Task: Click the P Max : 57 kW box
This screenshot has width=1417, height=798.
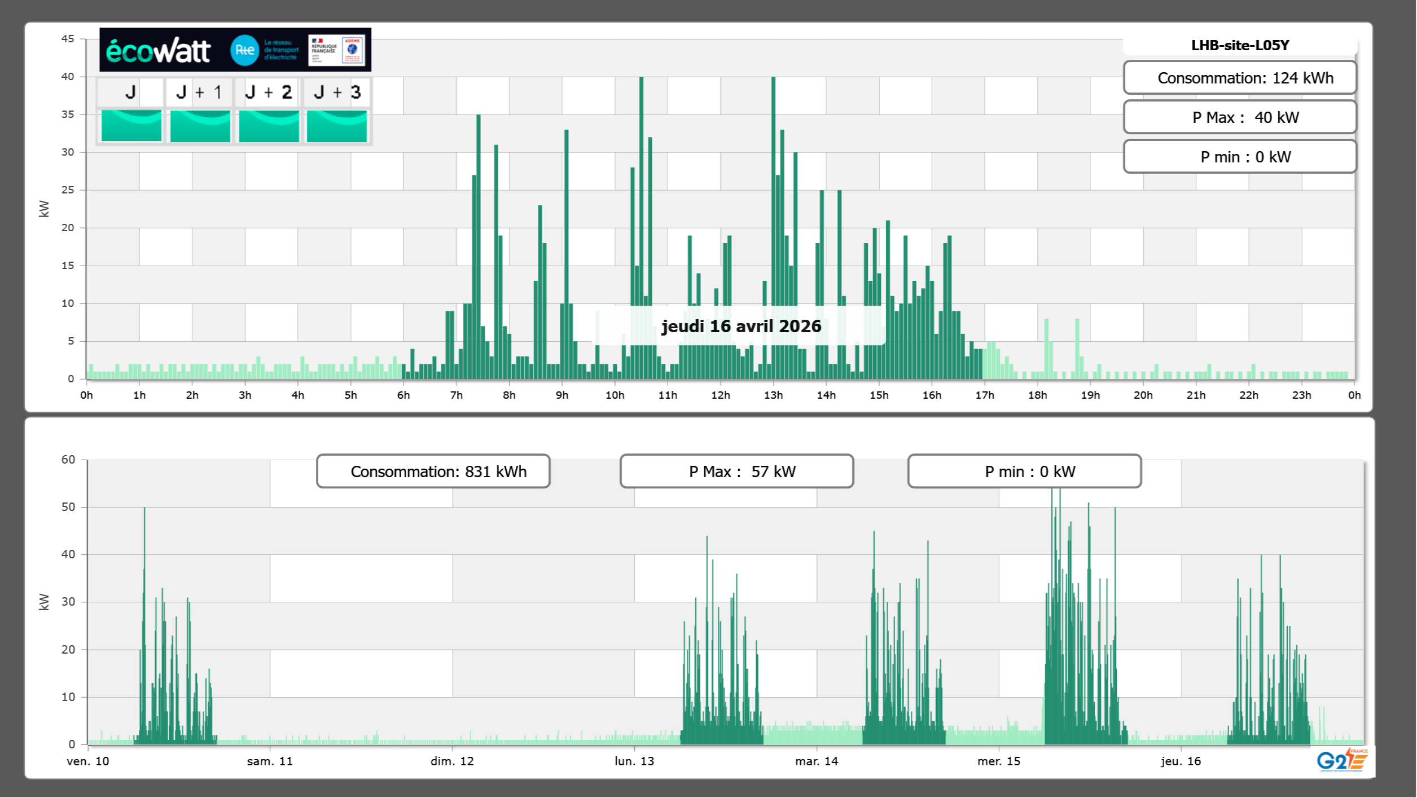Action: pos(736,471)
